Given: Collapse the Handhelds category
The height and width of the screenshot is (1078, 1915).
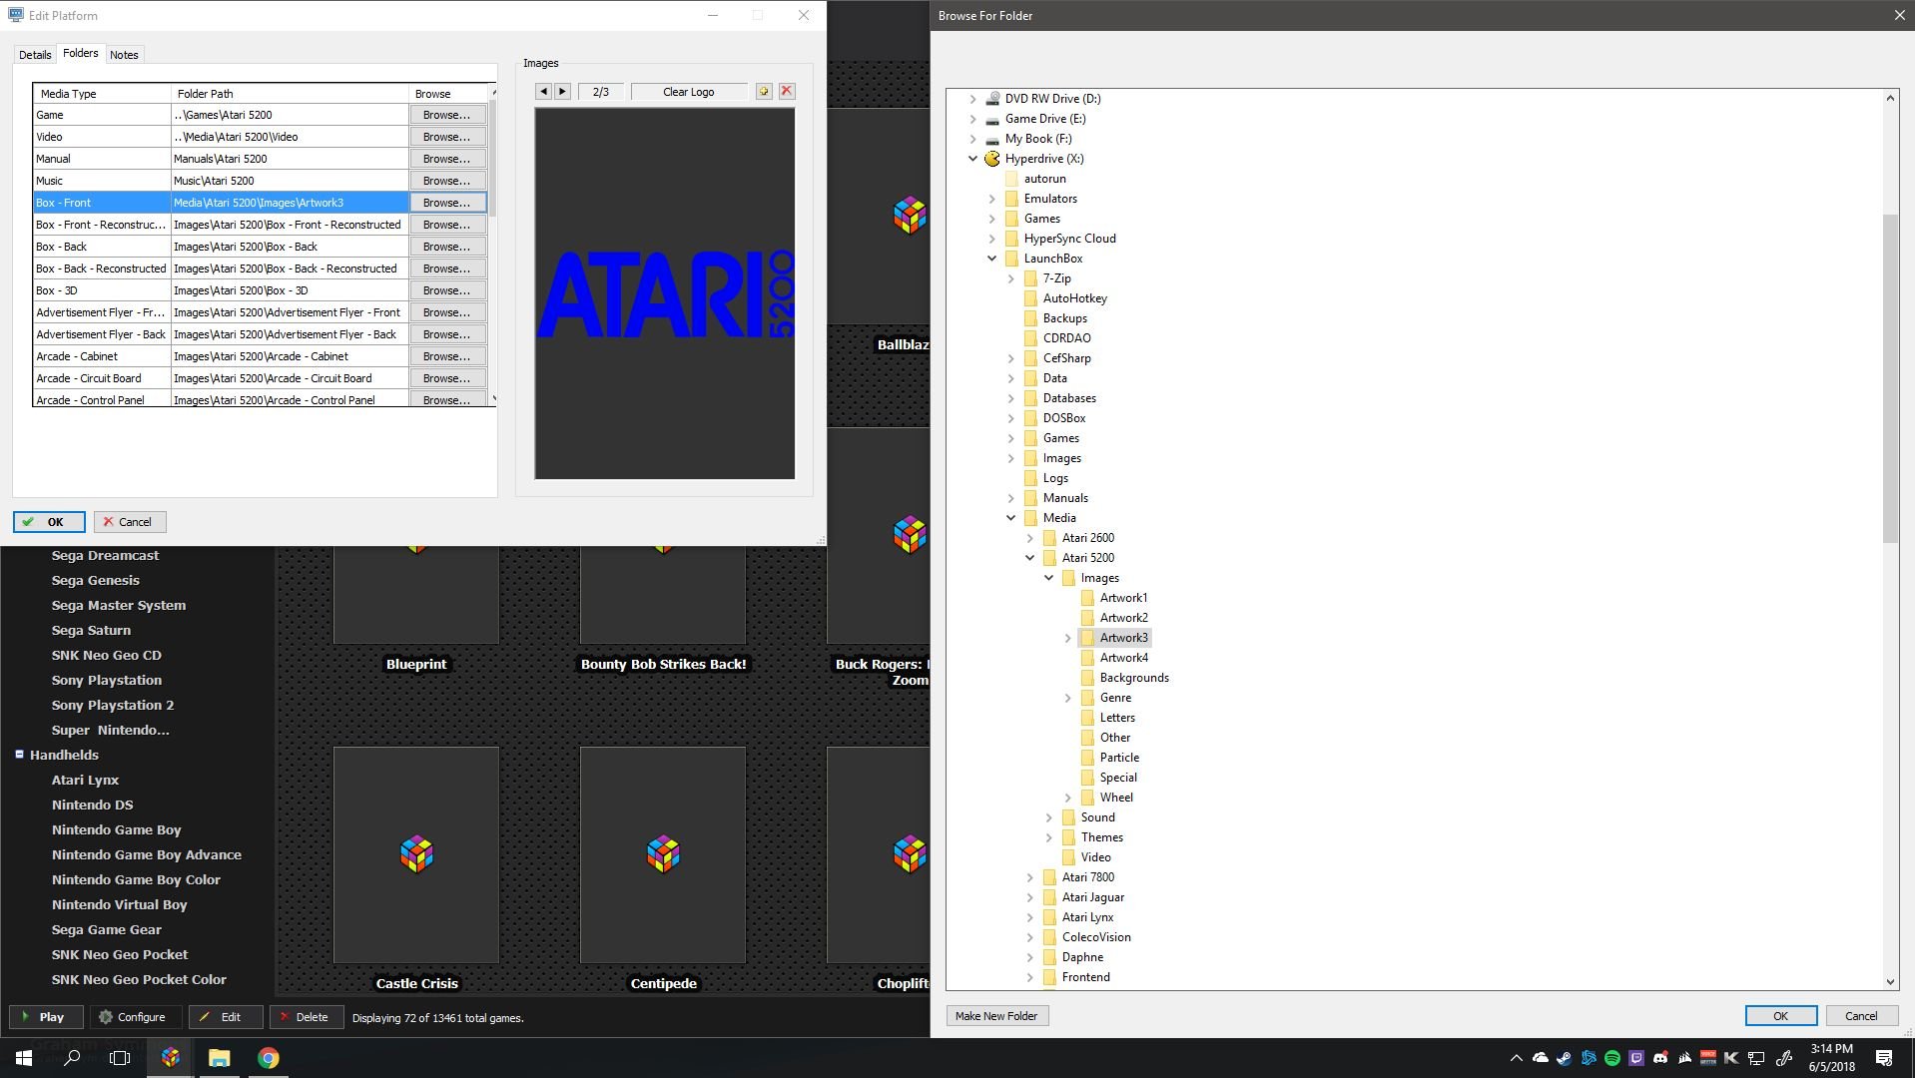Looking at the screenshot, I should 19,755.
